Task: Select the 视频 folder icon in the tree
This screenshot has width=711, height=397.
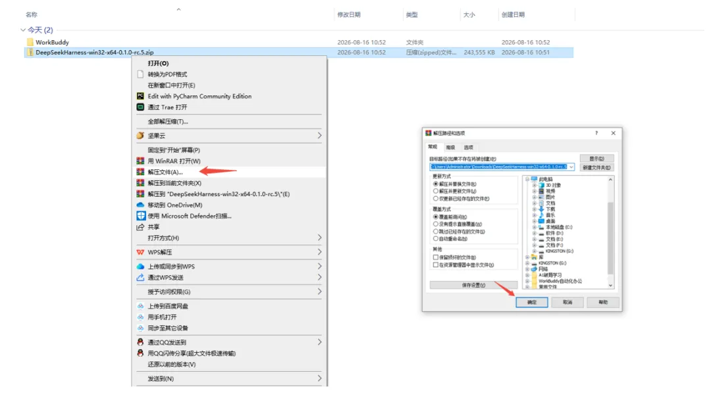Action: (541, 191)
